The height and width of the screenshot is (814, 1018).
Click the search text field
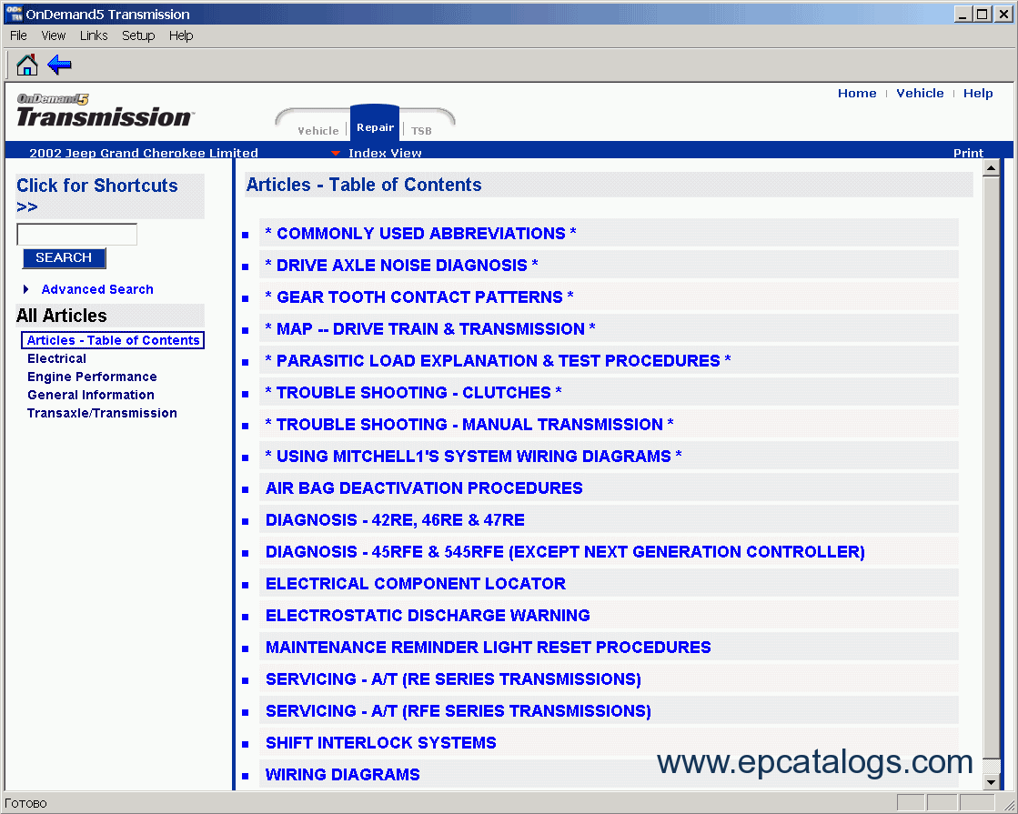[x=76, y=235]
